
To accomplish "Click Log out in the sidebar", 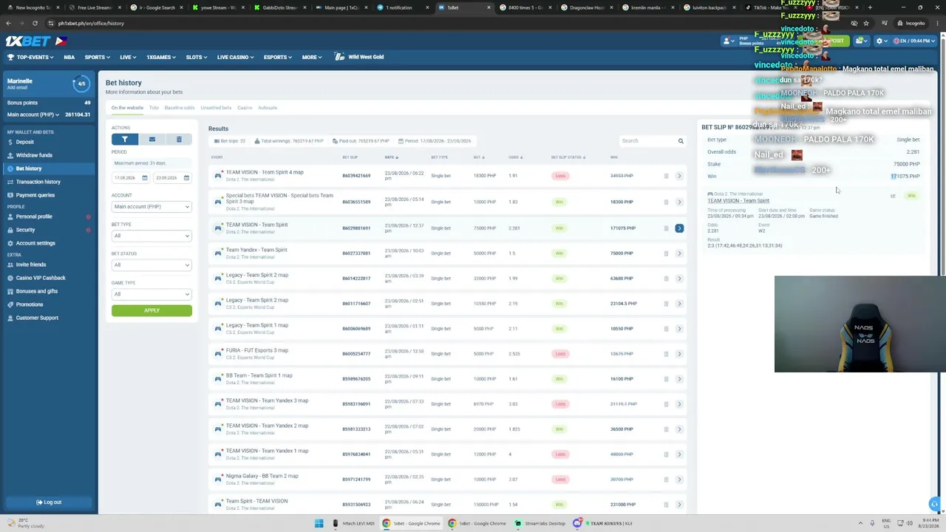I will coord(49,502).
